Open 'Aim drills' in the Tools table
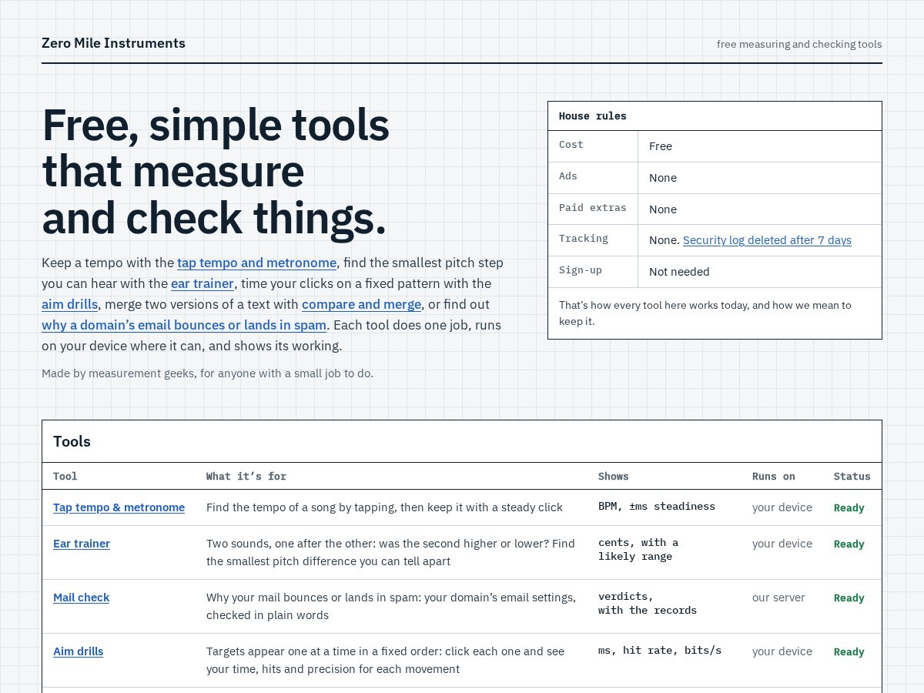Image resolution: width=924 pixels, height=693 pixels. click(x=78, y=651)
